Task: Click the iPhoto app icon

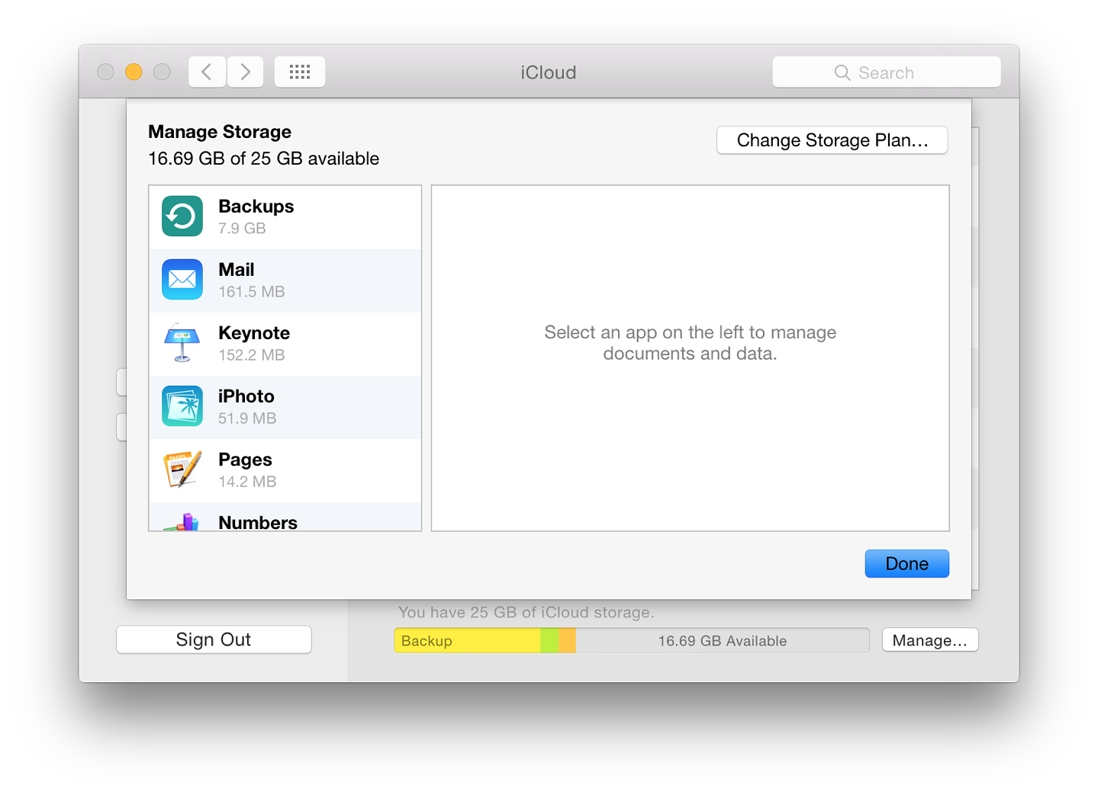Action: click(x=182, y=406)
